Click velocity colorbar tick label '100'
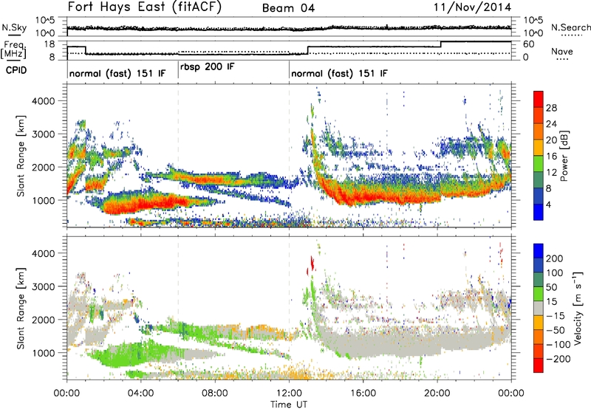 554,272
